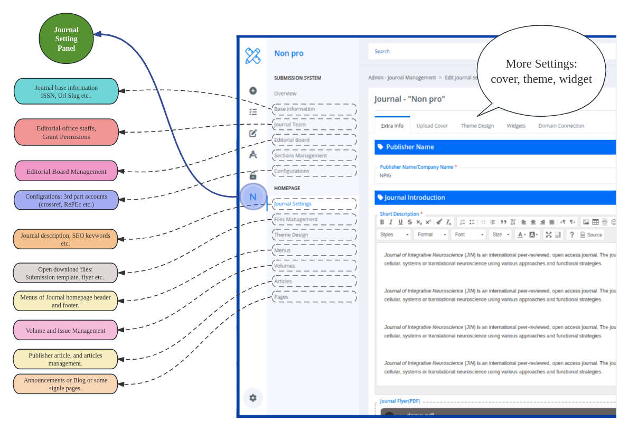Click the Source button in editor

[x=591, y=235]
